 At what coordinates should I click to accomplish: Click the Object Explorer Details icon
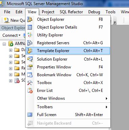click(30, 27)
